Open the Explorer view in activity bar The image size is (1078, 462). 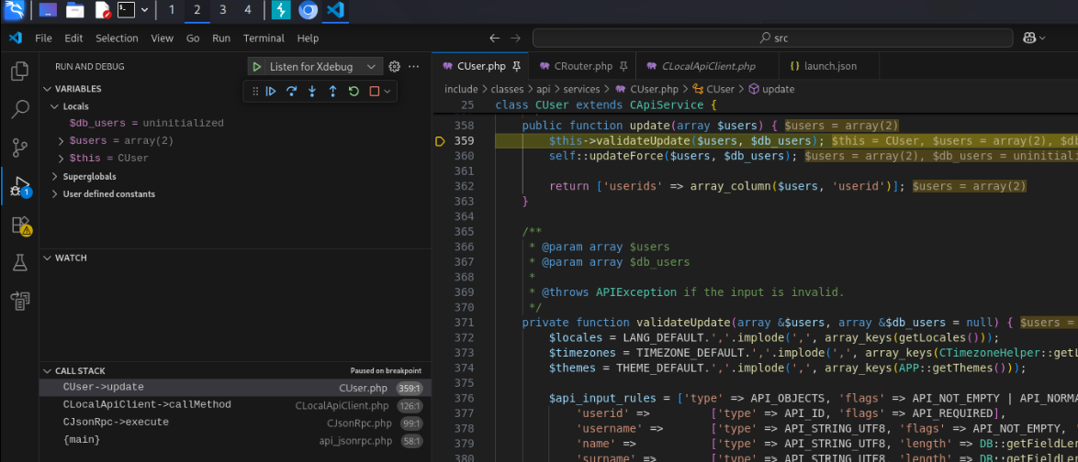pos(20,71)
